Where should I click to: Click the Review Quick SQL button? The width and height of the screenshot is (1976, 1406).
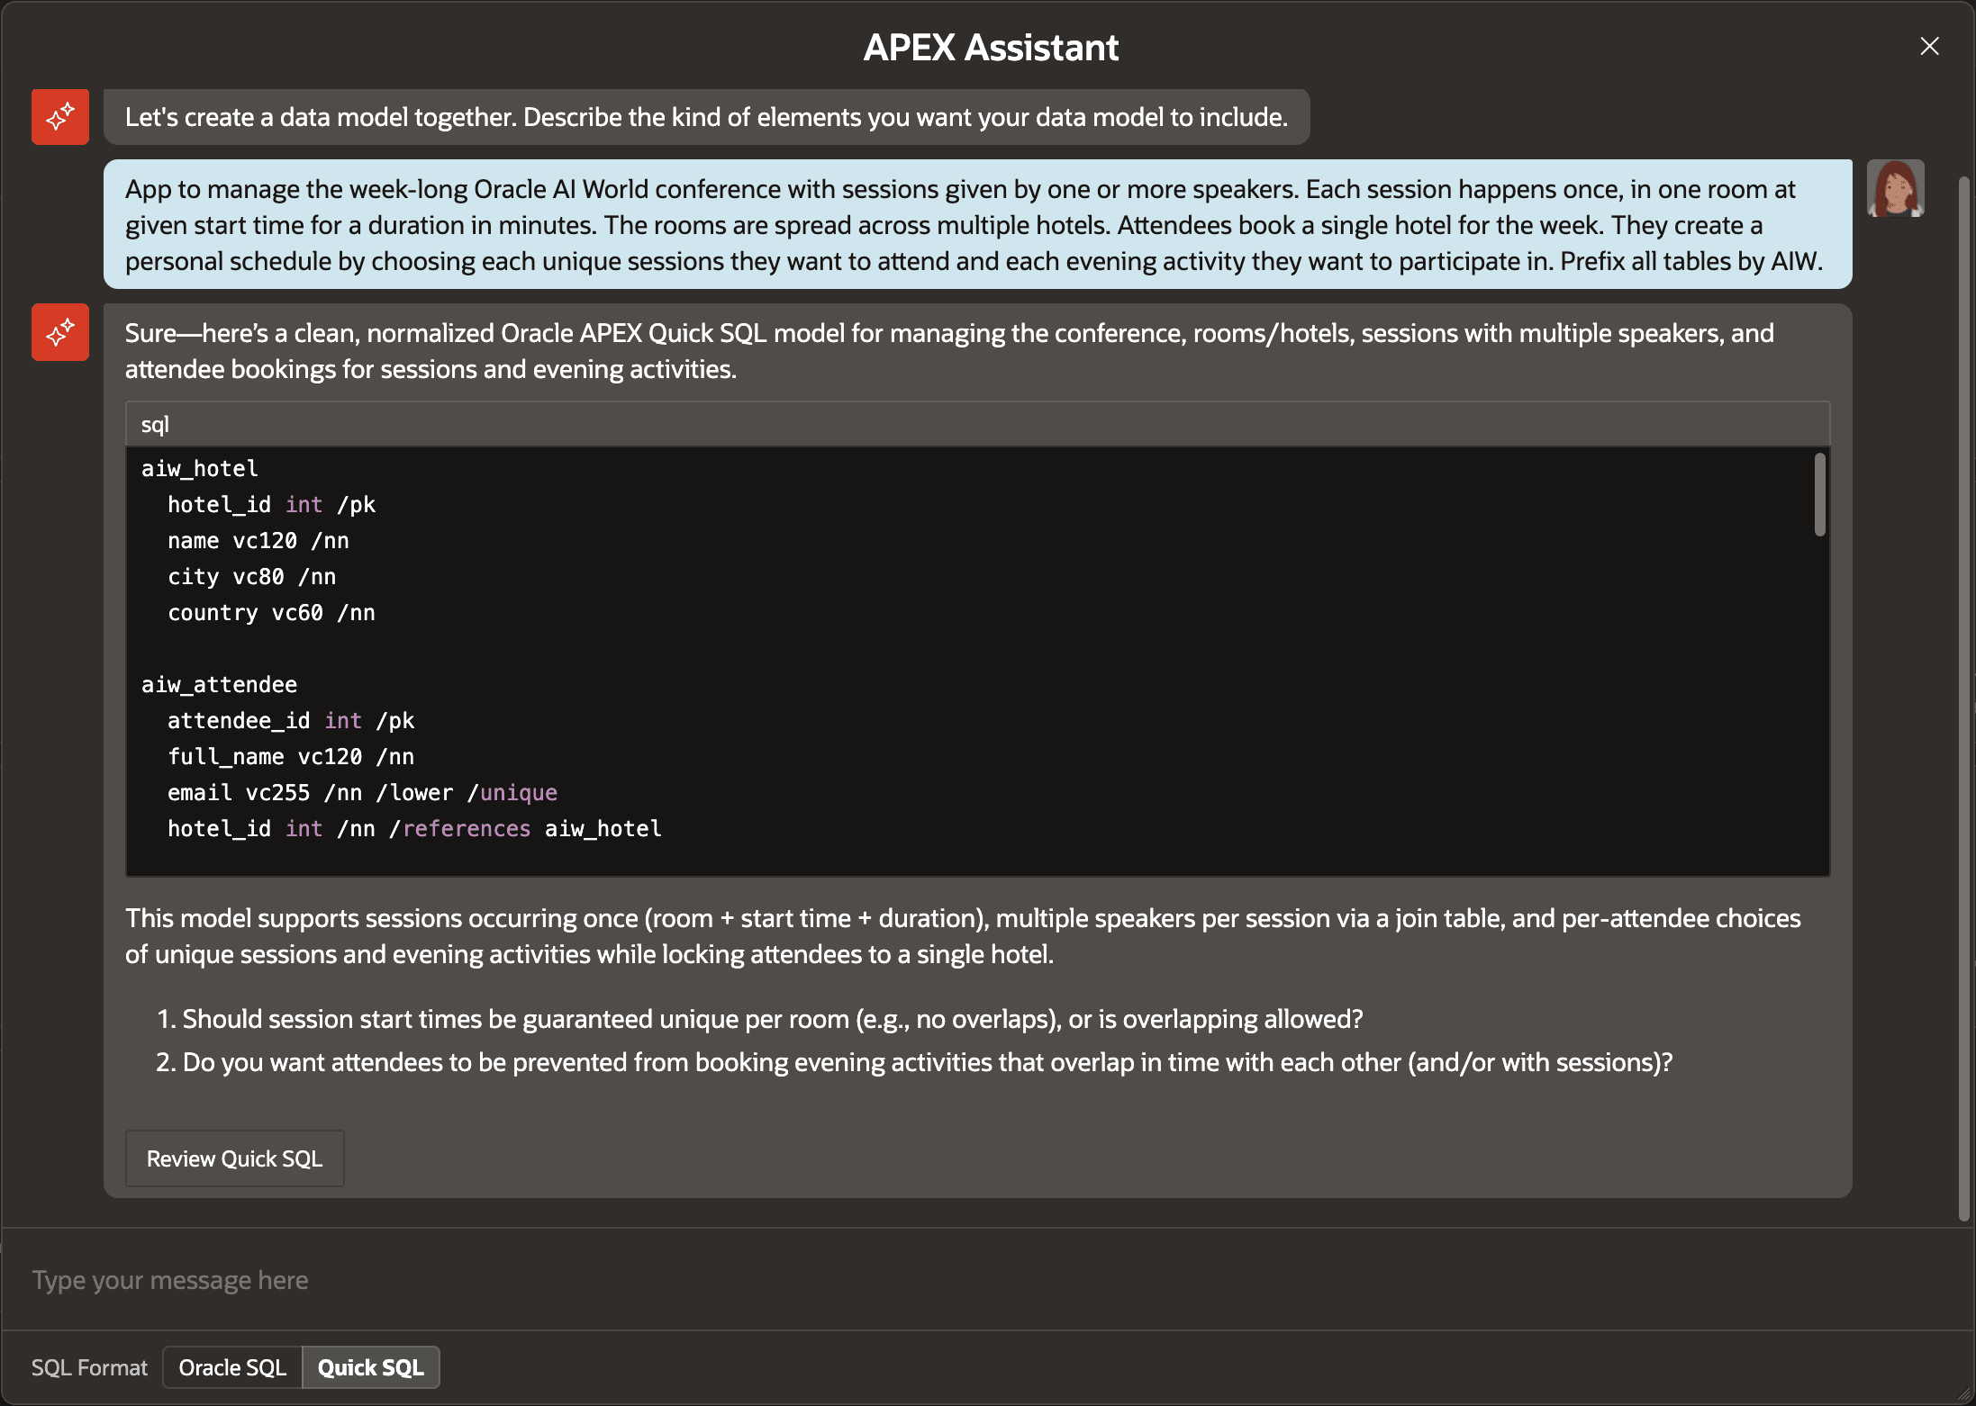click(234, 1158)
